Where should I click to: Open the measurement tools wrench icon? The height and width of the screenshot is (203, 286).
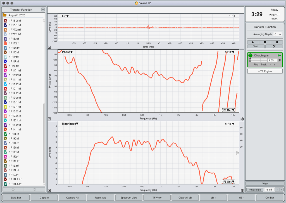(x=274, y=46)
